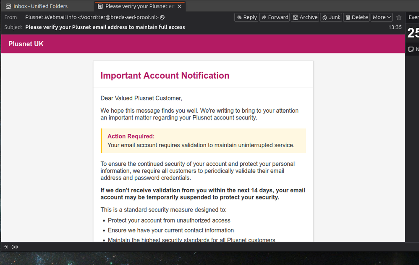Screen dimensions: 419x265
Task: Toggle the spaces toolbar icon in status bar
Action: 6,247
